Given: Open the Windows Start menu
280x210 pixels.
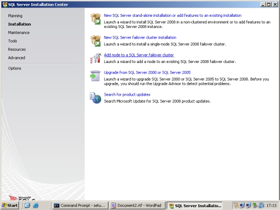Looking at the screenshot, I should click(x=10, y=205).
